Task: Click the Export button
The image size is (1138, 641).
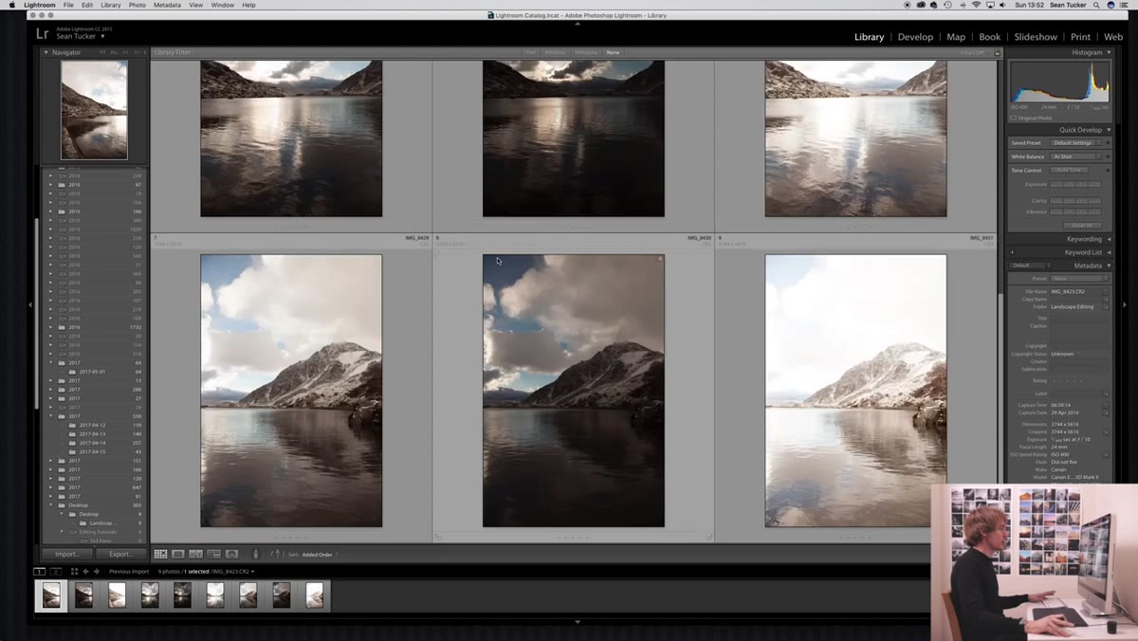Action: 120,554
